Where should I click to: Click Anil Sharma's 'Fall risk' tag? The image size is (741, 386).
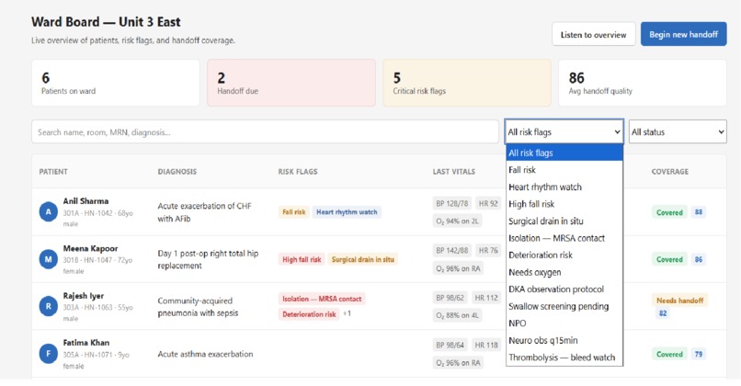tap(294, 212)
